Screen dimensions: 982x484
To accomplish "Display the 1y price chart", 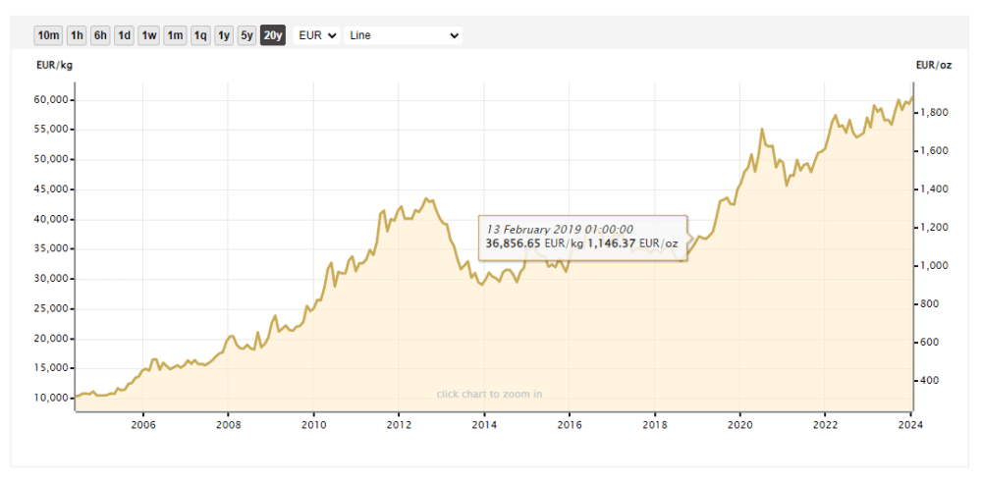I will (x=224, y=35).
